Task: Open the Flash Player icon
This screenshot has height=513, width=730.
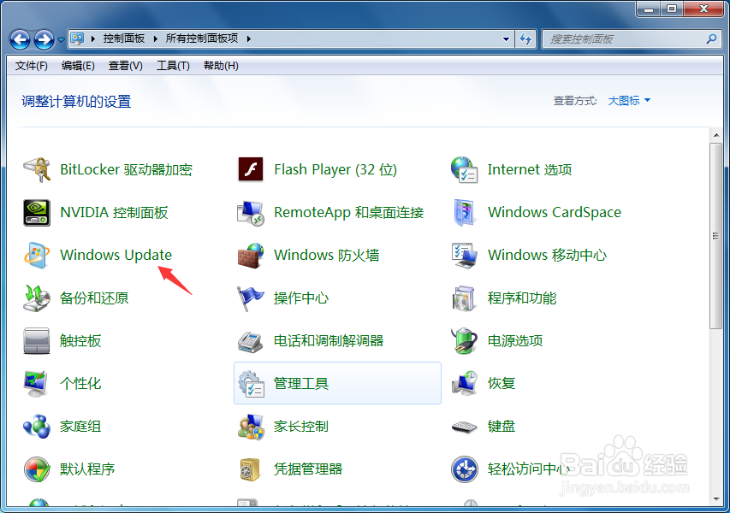Action: click(251, 169)
